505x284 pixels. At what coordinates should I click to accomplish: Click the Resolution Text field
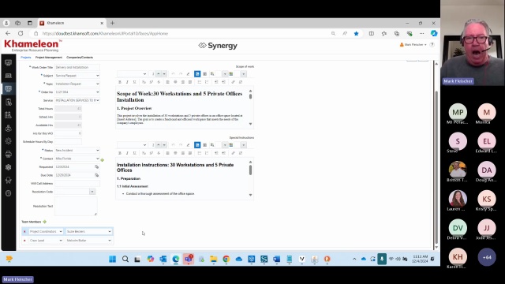pyautogui.click(x=76, y=206)
